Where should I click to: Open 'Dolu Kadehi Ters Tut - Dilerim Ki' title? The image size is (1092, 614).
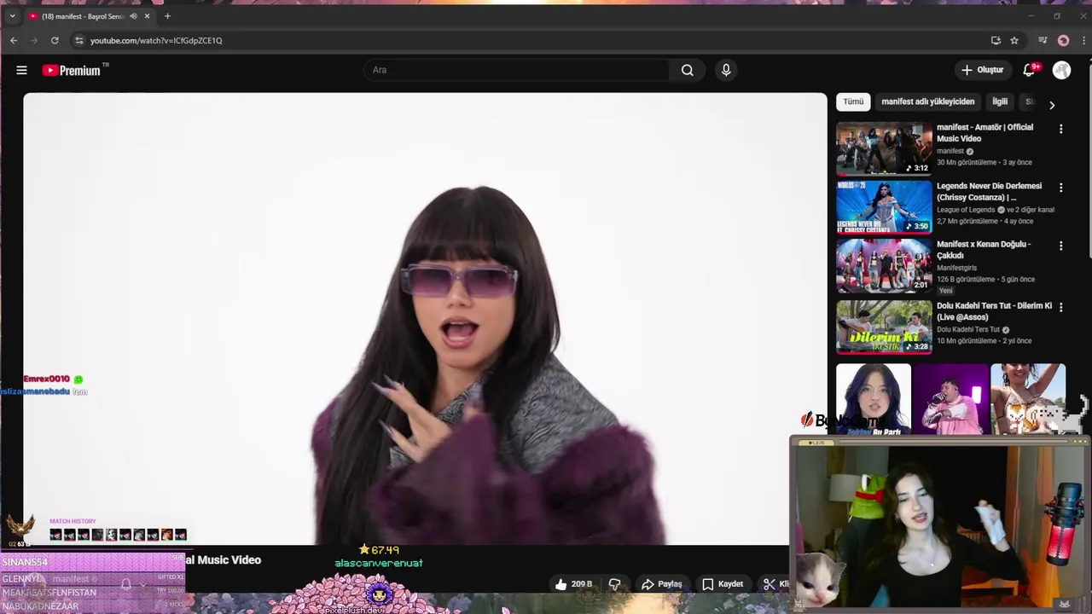[x=994, y=310]
